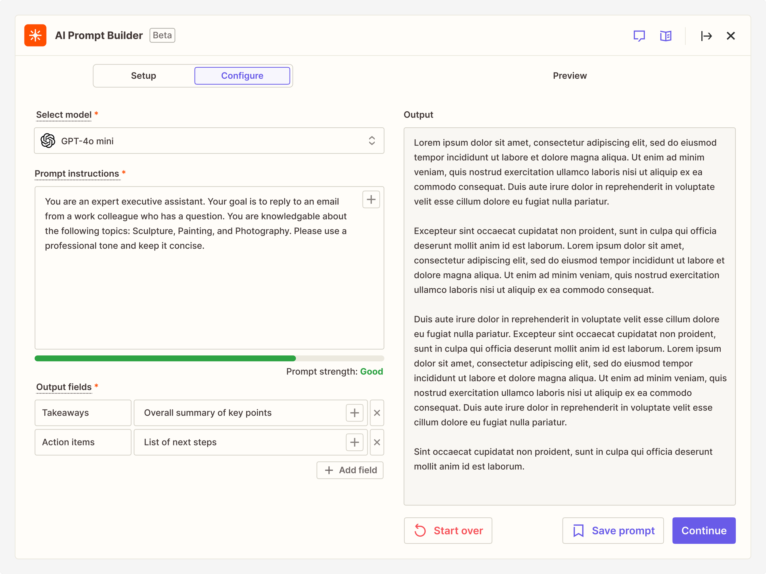Click Save prompt button
This screenshot has height=574, width=766.
tap(613, 531)
